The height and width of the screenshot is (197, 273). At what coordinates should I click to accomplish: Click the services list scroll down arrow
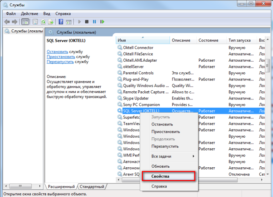point(268,174)
